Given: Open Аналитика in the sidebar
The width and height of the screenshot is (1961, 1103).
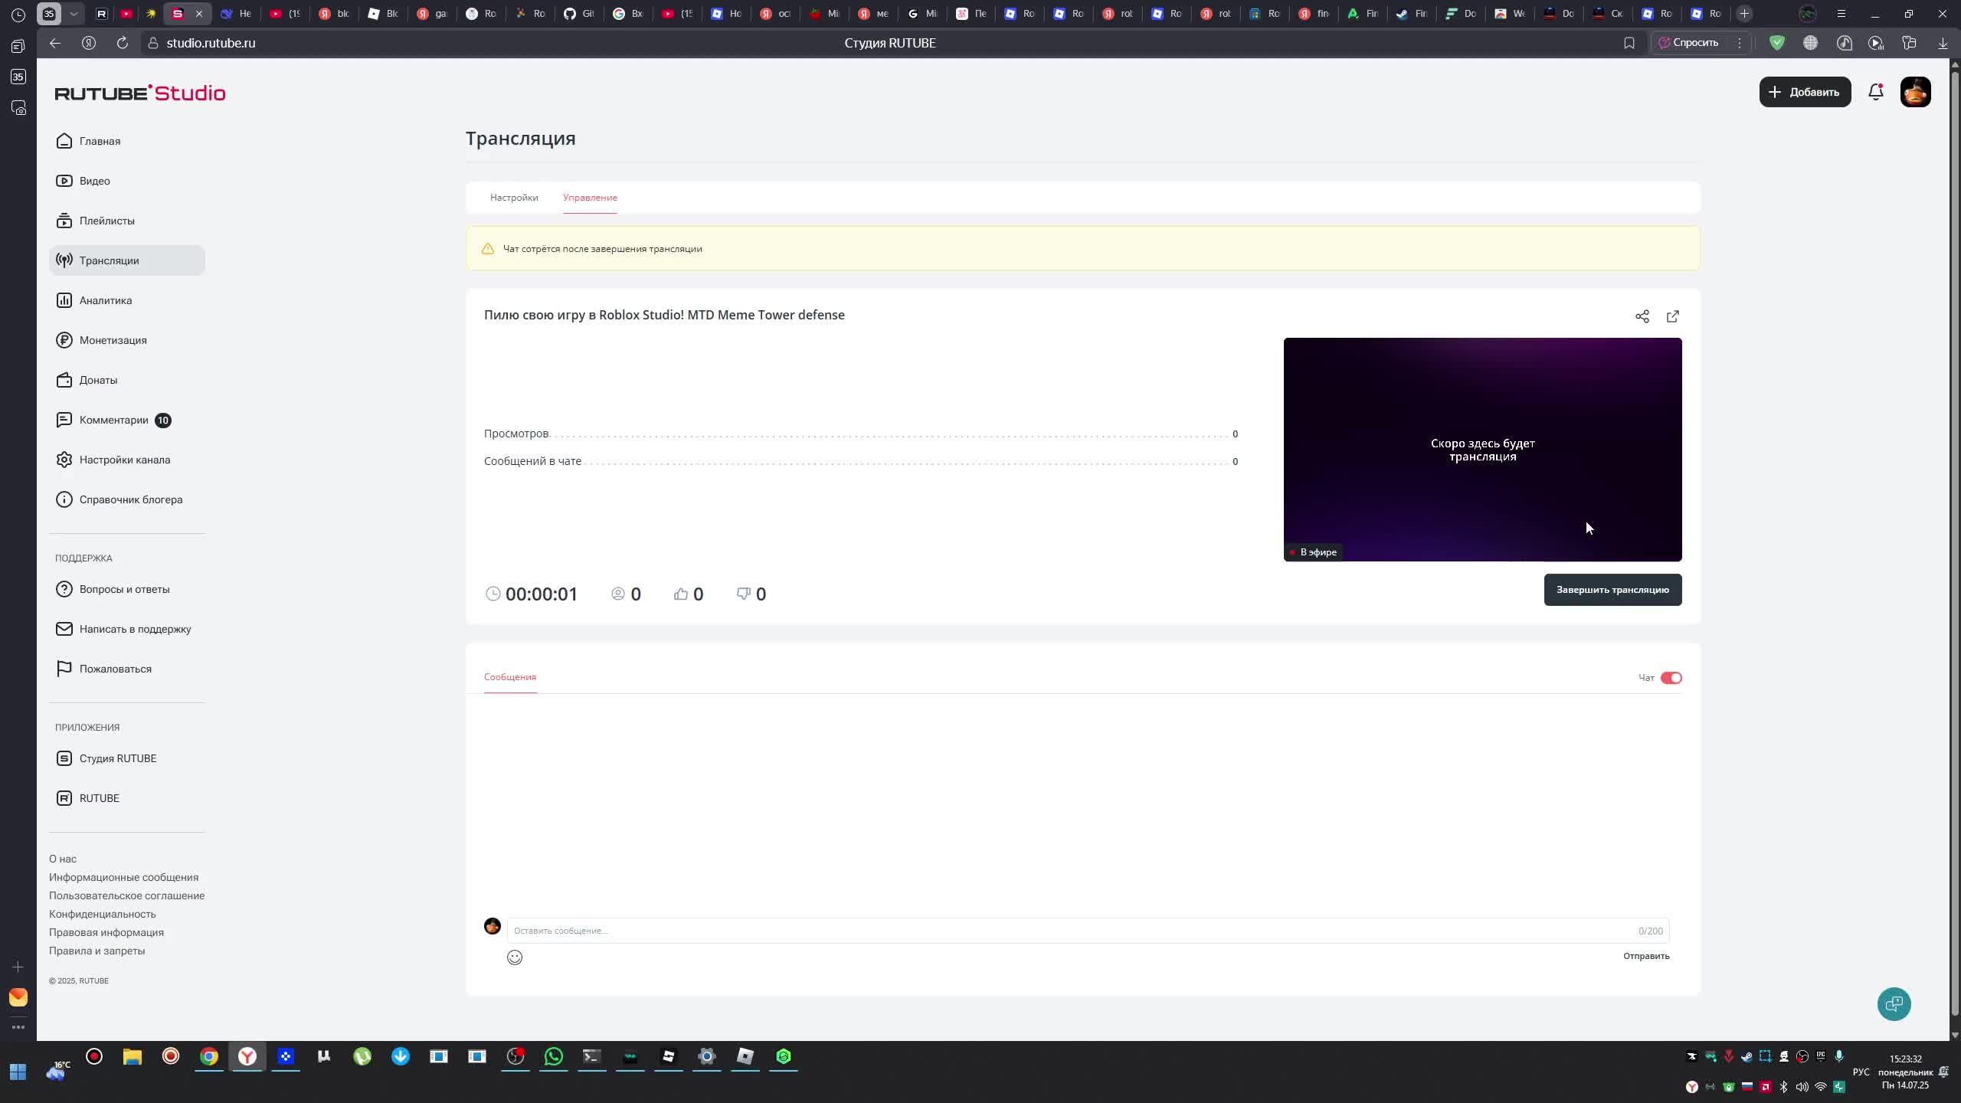Looking at the screenshot, I should 106,300.
